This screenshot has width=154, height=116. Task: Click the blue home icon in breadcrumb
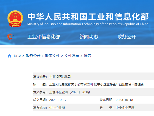9,56
